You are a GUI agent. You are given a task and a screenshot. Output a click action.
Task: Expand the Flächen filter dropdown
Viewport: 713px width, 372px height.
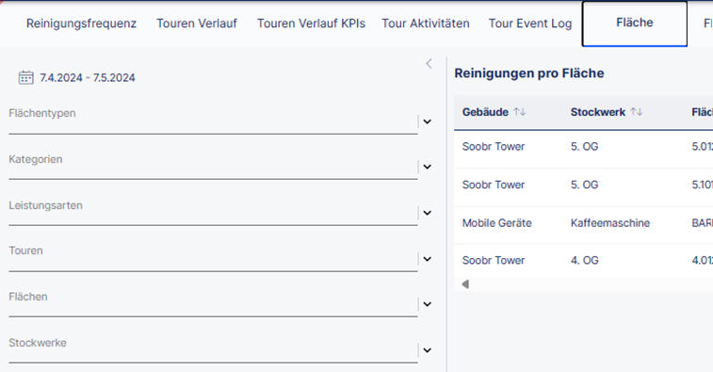[427, 304]
